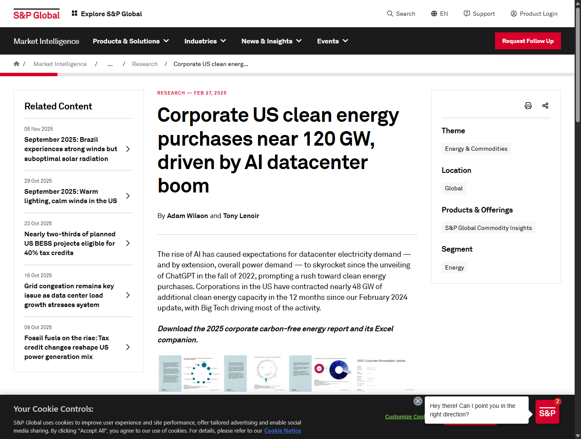This screenshot has height=439, width=581.
Task: Select the Energy & Commodities theme tag
Action: [x=476, y=149]
